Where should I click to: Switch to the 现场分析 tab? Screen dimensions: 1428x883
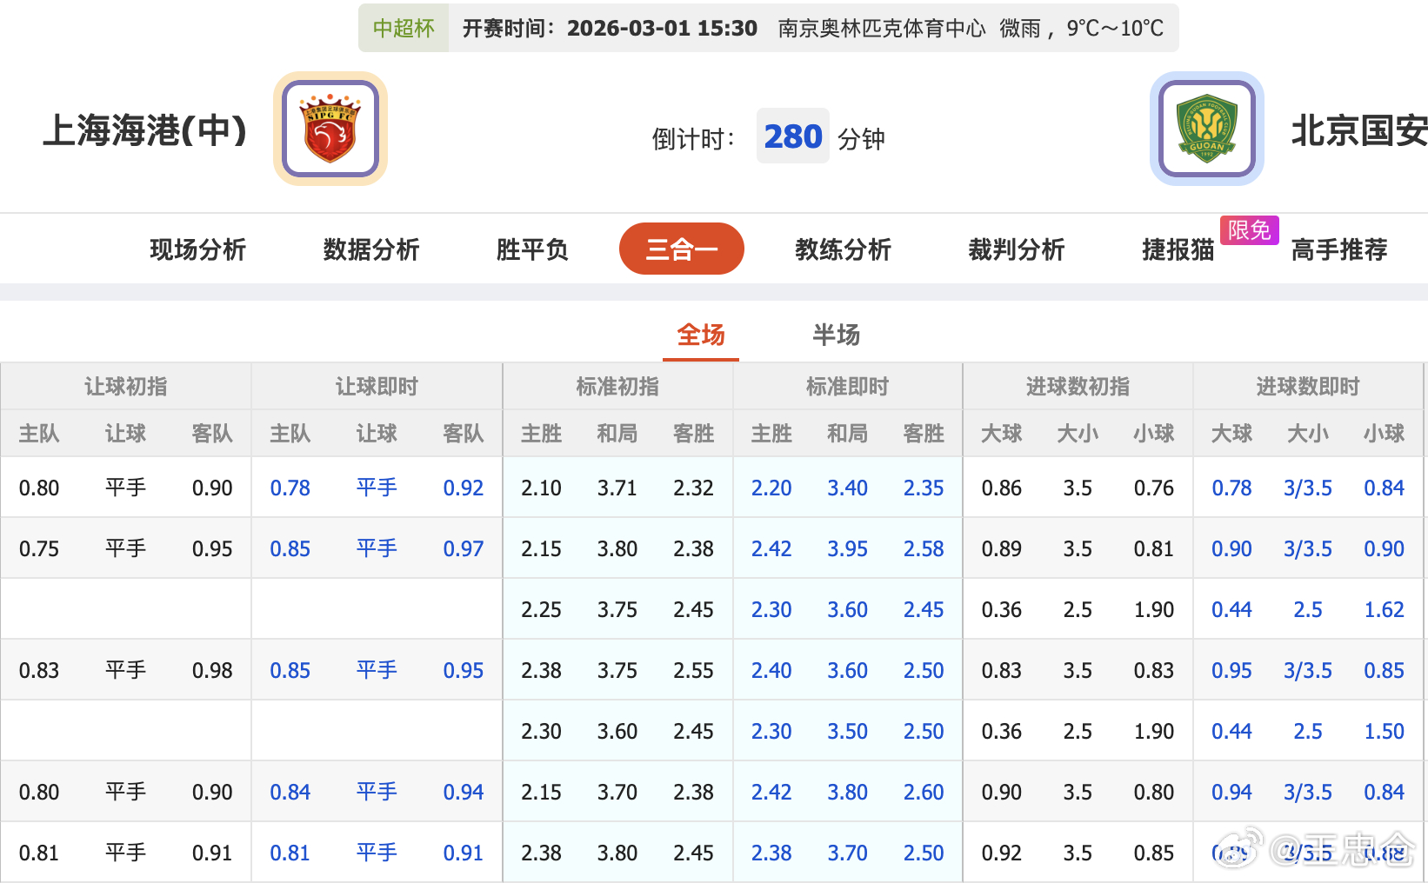(x=197, y=249)
